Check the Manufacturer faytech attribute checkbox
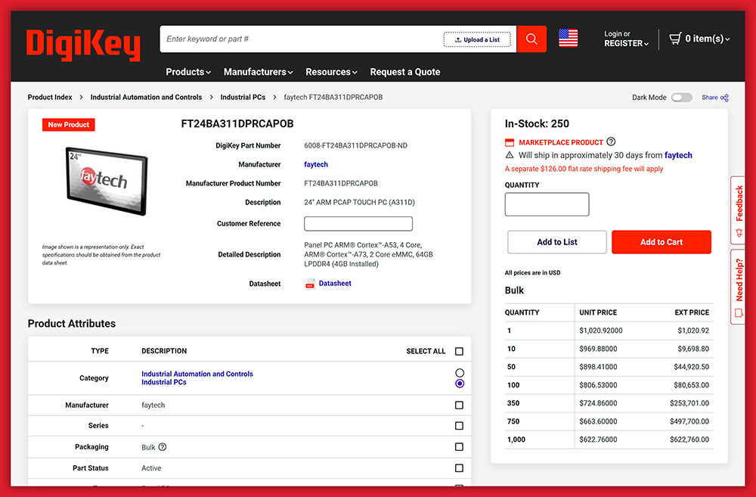 (x=459, y=405)
